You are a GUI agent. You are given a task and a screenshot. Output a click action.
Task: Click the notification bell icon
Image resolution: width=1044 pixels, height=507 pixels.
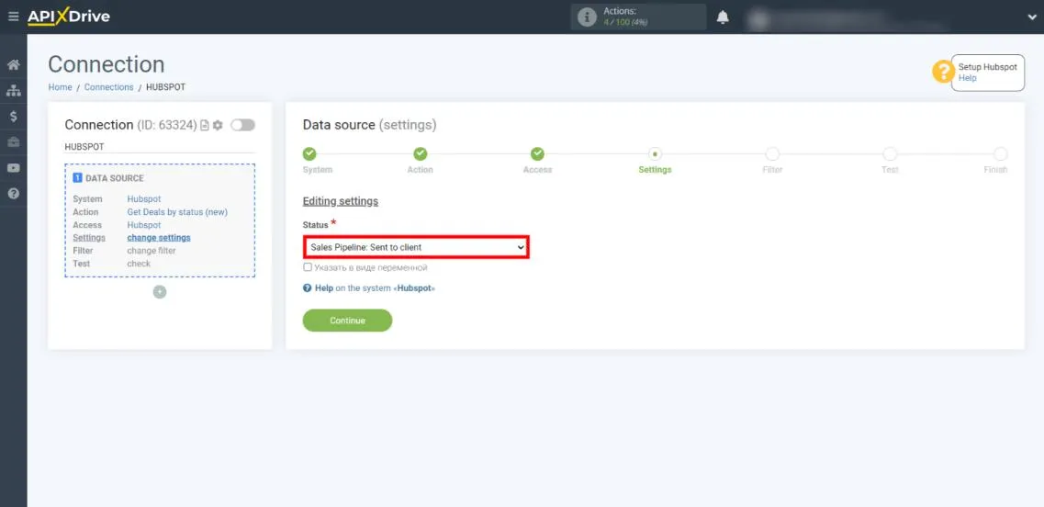pos(723,17)
